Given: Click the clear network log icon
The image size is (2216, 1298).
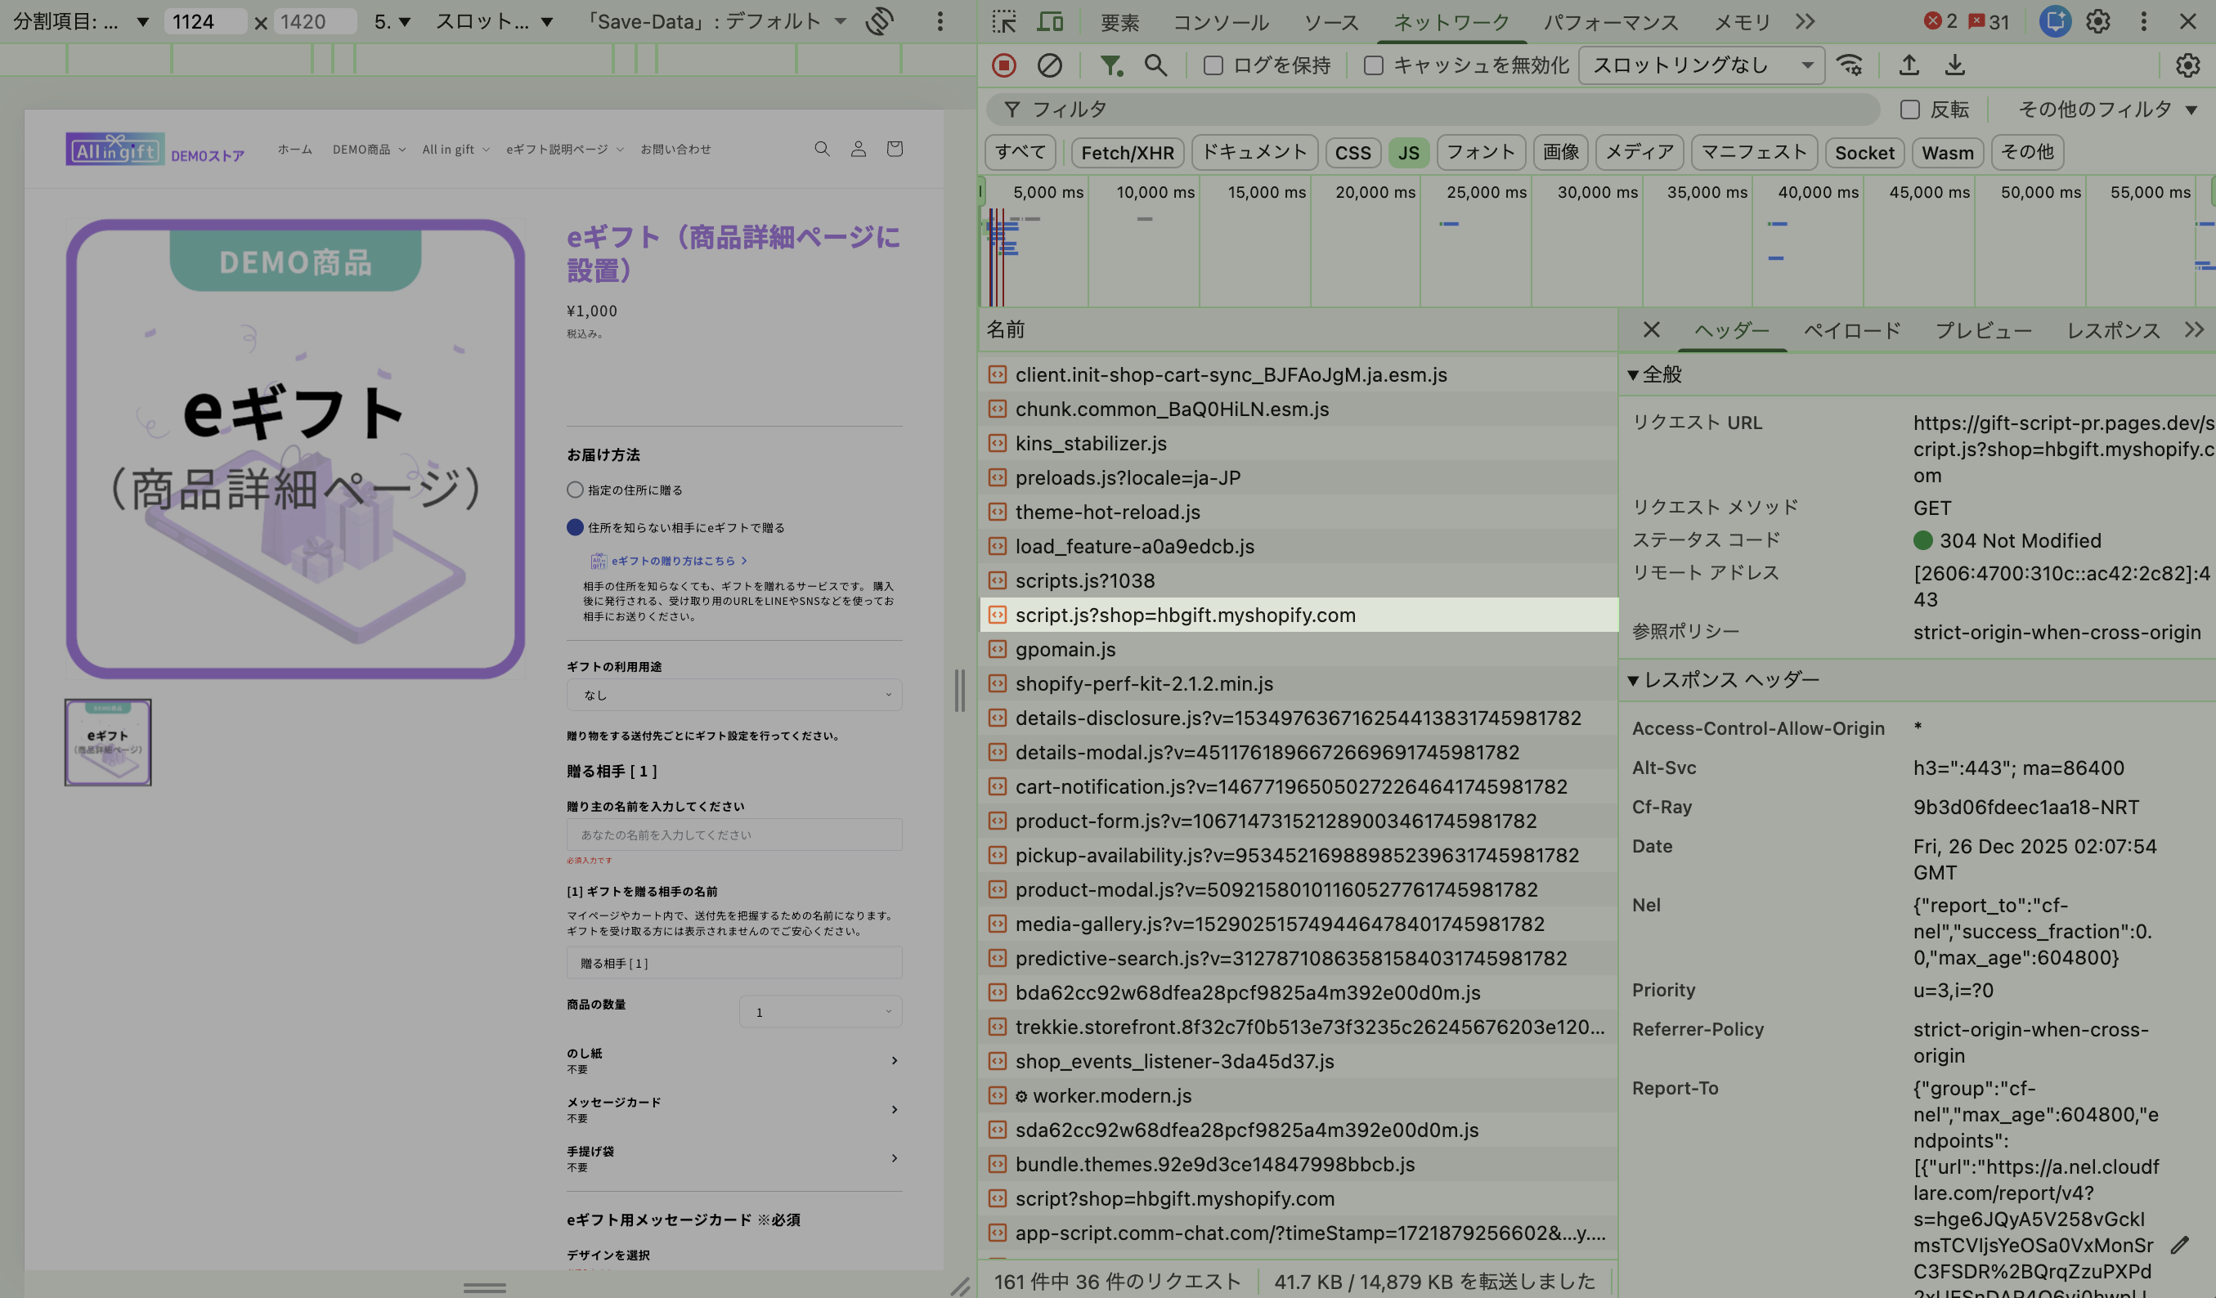Looking at the screenshot, I should (x=1049, y=65).
